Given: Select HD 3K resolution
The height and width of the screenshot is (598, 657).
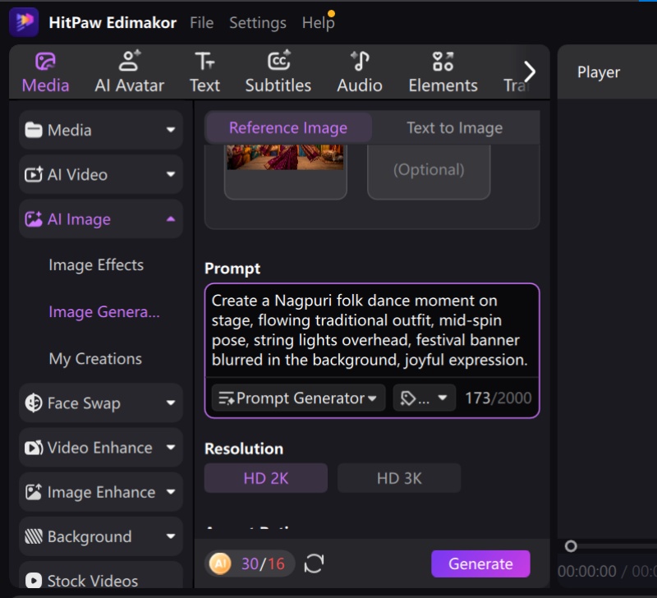Looking at the screenshot, I should click(x=399, y=478).
